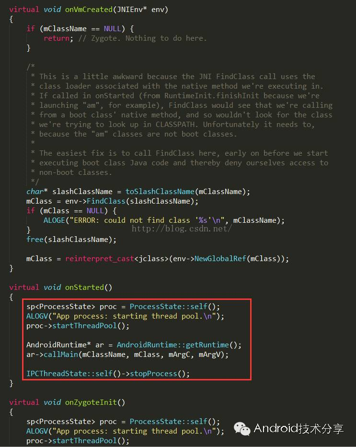Click the http://blog.csdn.net/ watermark link
Image resolution: width=356 pixels, height=447 pixels.
(x=182, y=229)
